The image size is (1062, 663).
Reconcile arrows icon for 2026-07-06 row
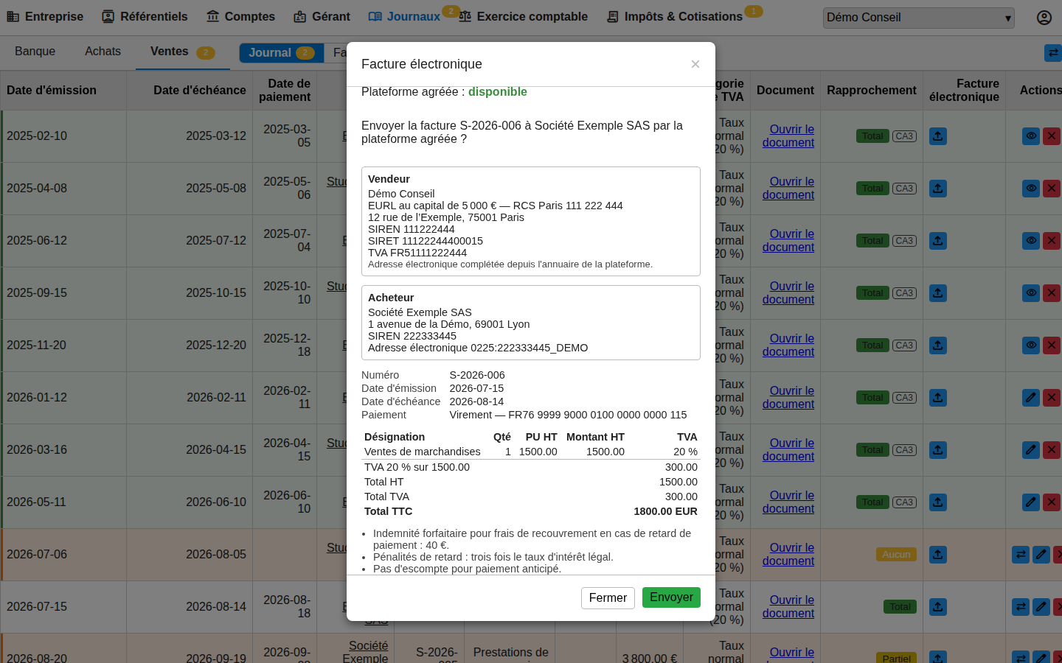[x=1021, y=555]
